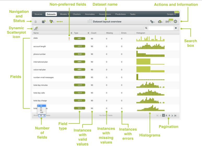Screen dimensions: 202x147
Task: Click the ABC type badge for international plan
Action: pos(80,62)
